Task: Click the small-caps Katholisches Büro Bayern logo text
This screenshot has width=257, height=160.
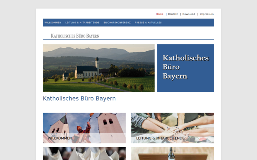Action: click(75, 36)
